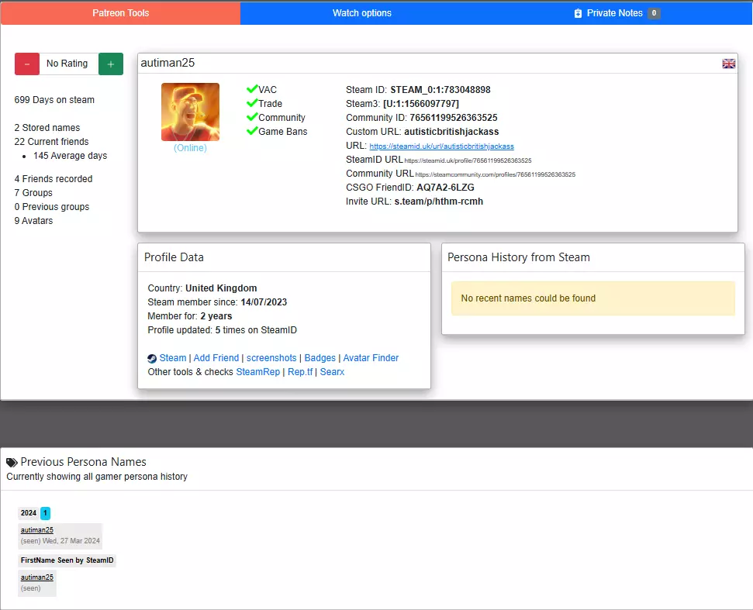Click the 7 Groups entry

coord(33,192)
